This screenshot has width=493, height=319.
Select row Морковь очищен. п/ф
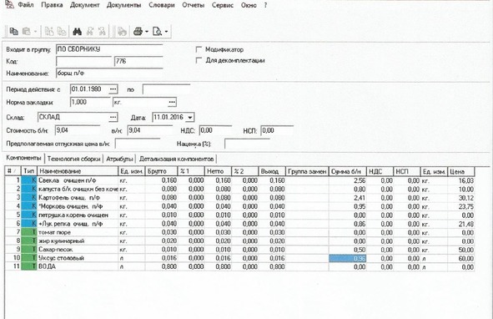point(240,206)
